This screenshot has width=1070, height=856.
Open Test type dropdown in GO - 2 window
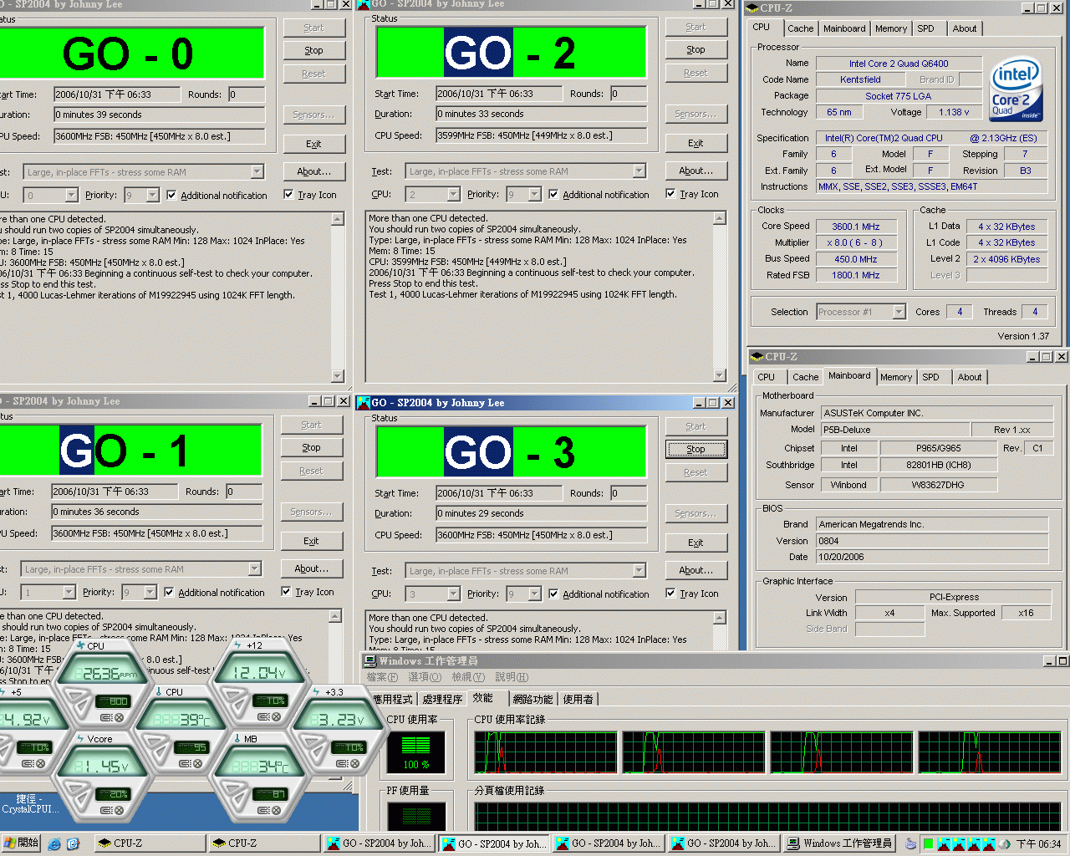639,171
